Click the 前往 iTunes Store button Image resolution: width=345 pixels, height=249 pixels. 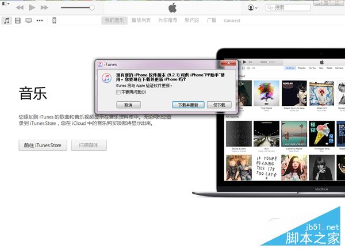tap(43, 145)
